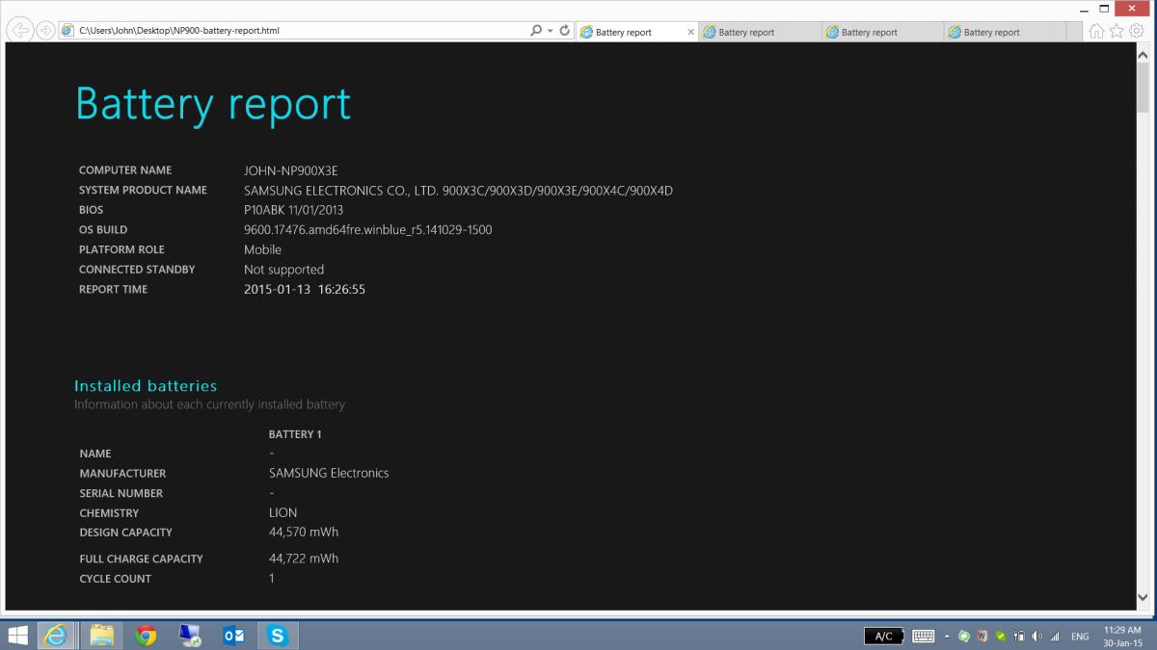
Task: Open the volume speaker tray icon
Action: click(1036, 637)
